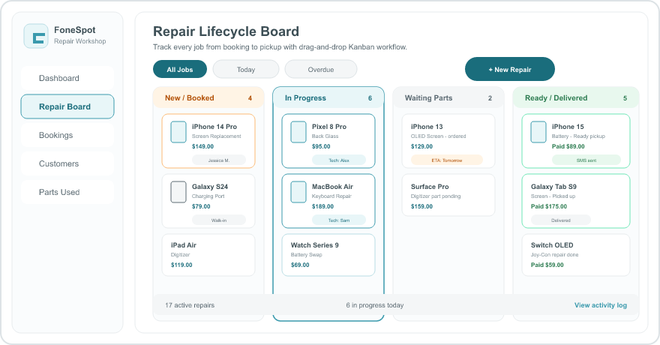The width and height of the screenshot is (660, 345).
Task: Click the Paid $175.00 amount
Action: pyautogui.click(x=549, y=206)
